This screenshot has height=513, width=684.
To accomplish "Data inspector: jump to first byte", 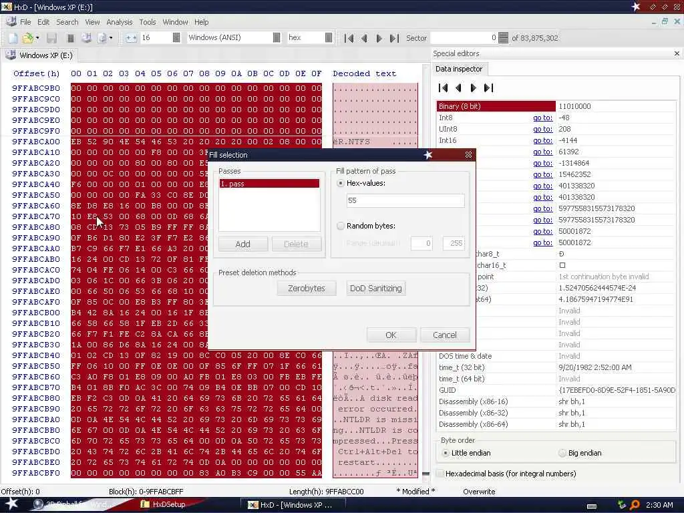I will (444, 88).
